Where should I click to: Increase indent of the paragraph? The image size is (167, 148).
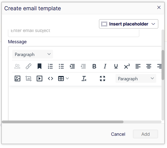(x=72, y=66)
